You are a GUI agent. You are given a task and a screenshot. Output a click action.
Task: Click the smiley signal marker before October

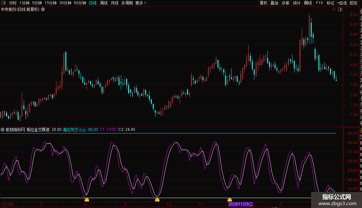(x=157, y=200)
